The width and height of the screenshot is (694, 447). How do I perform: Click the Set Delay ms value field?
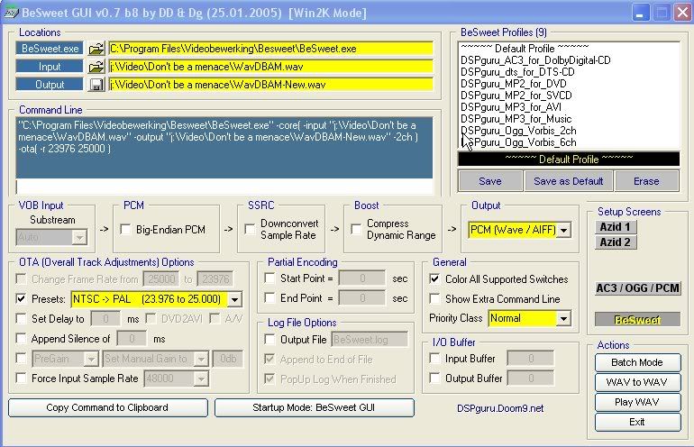pos(105,319)
